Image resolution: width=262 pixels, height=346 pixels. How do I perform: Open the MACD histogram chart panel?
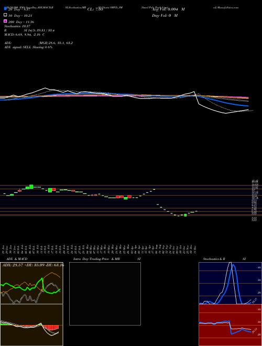pos(31,325)
